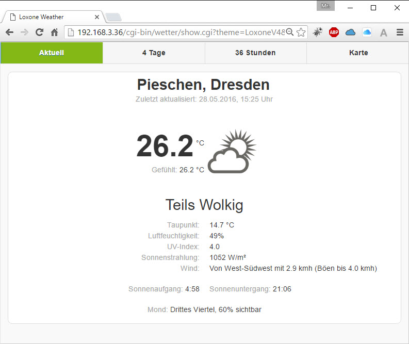This screenshot has height=344, width=409.
Task: Open the Adblock Plus ABP extension
Action: [334, 32]
